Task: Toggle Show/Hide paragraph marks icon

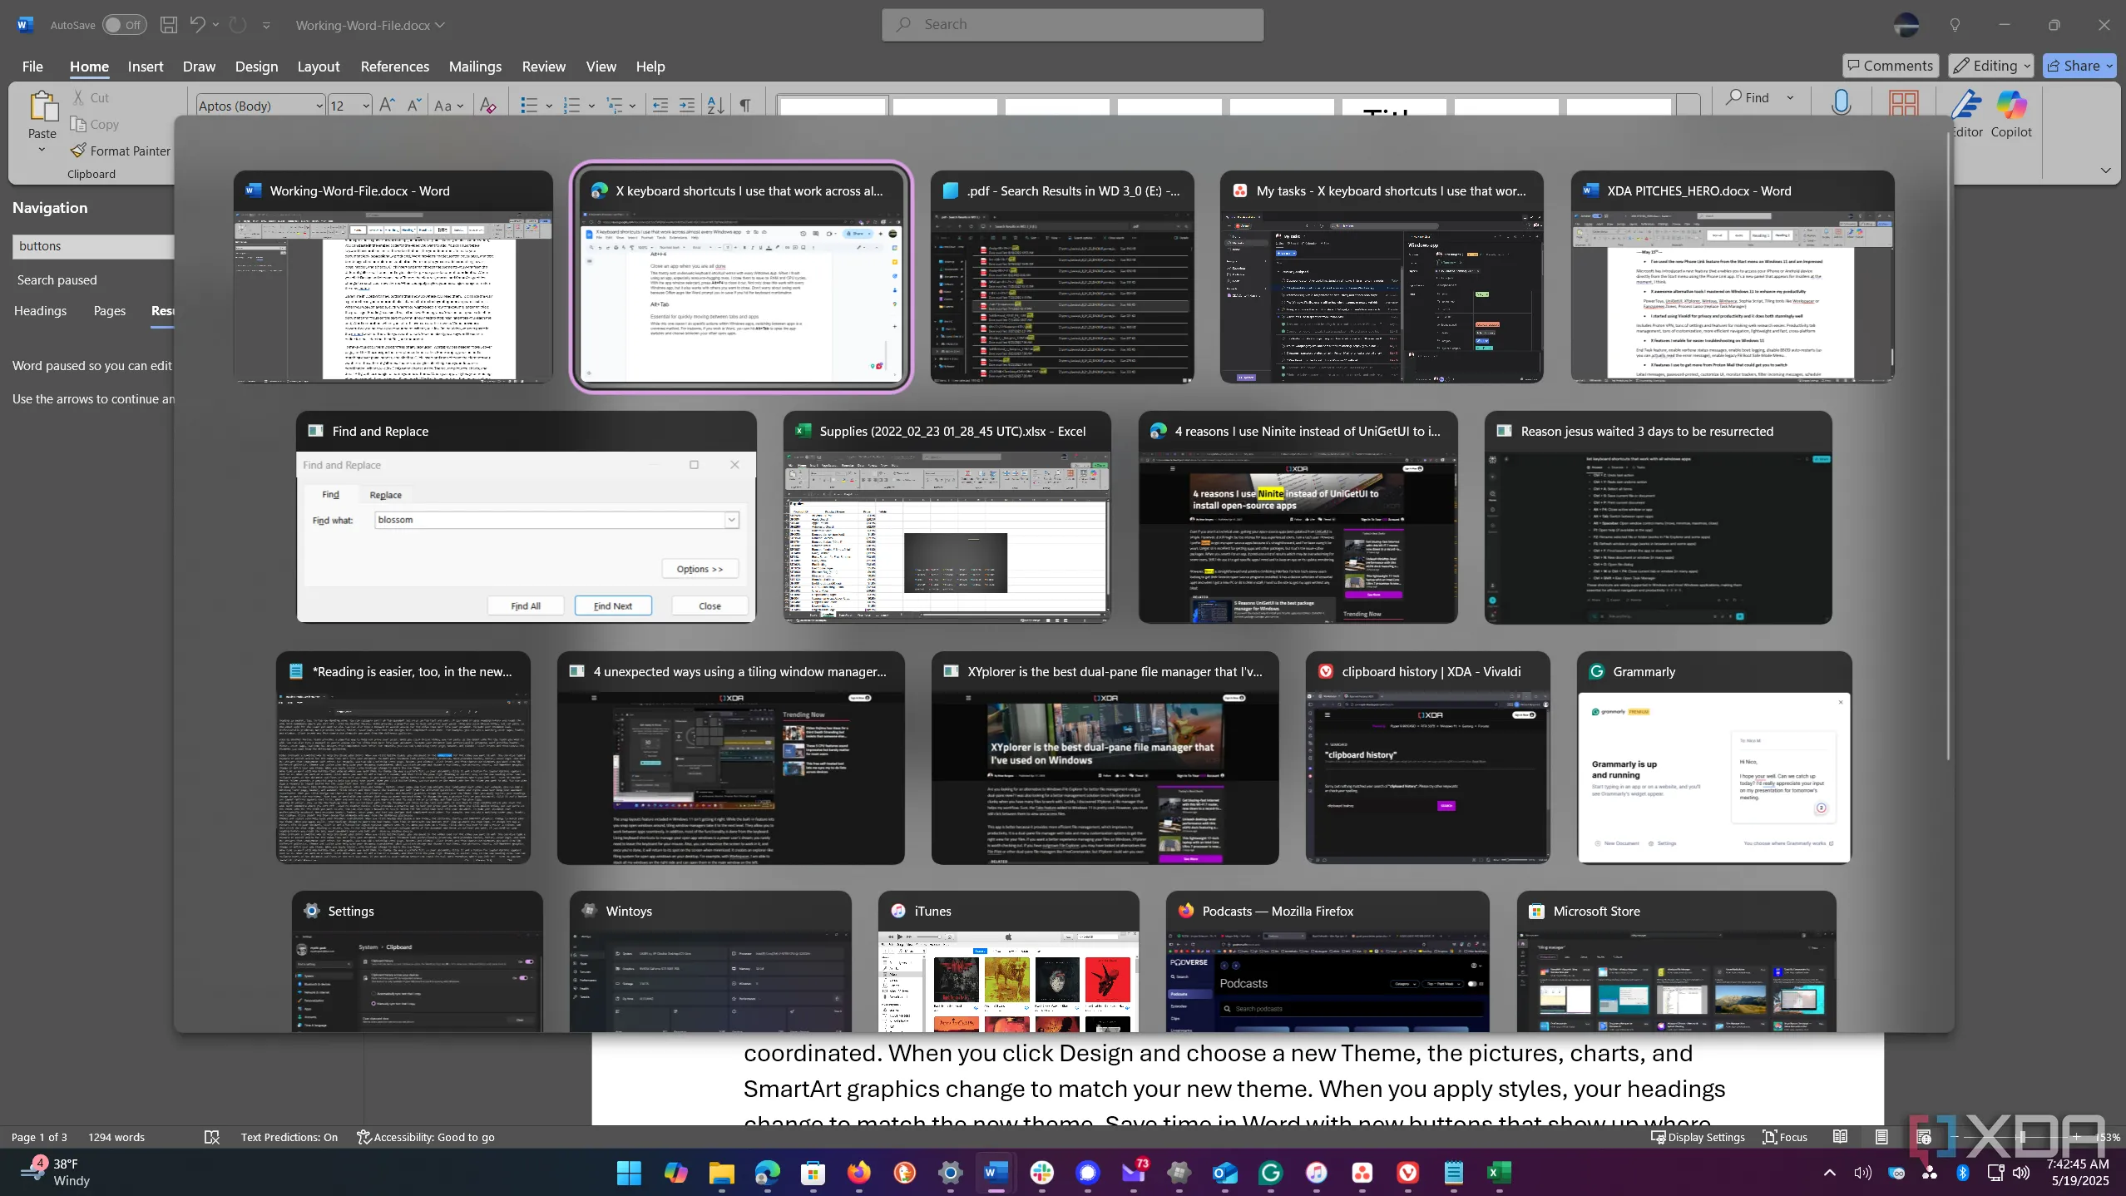Action: click(745, 105)
